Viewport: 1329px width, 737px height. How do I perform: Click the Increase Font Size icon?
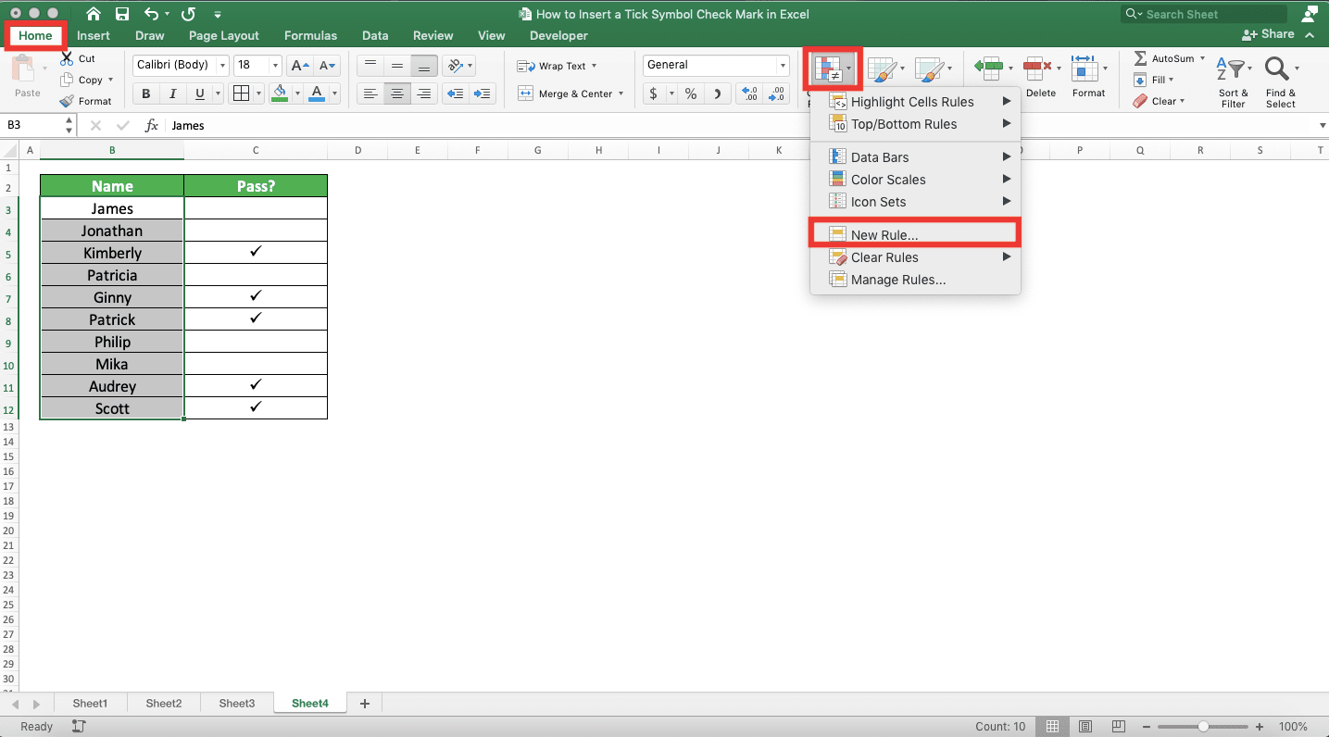297,65
